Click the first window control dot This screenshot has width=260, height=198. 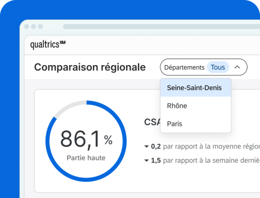pos(27,27)
